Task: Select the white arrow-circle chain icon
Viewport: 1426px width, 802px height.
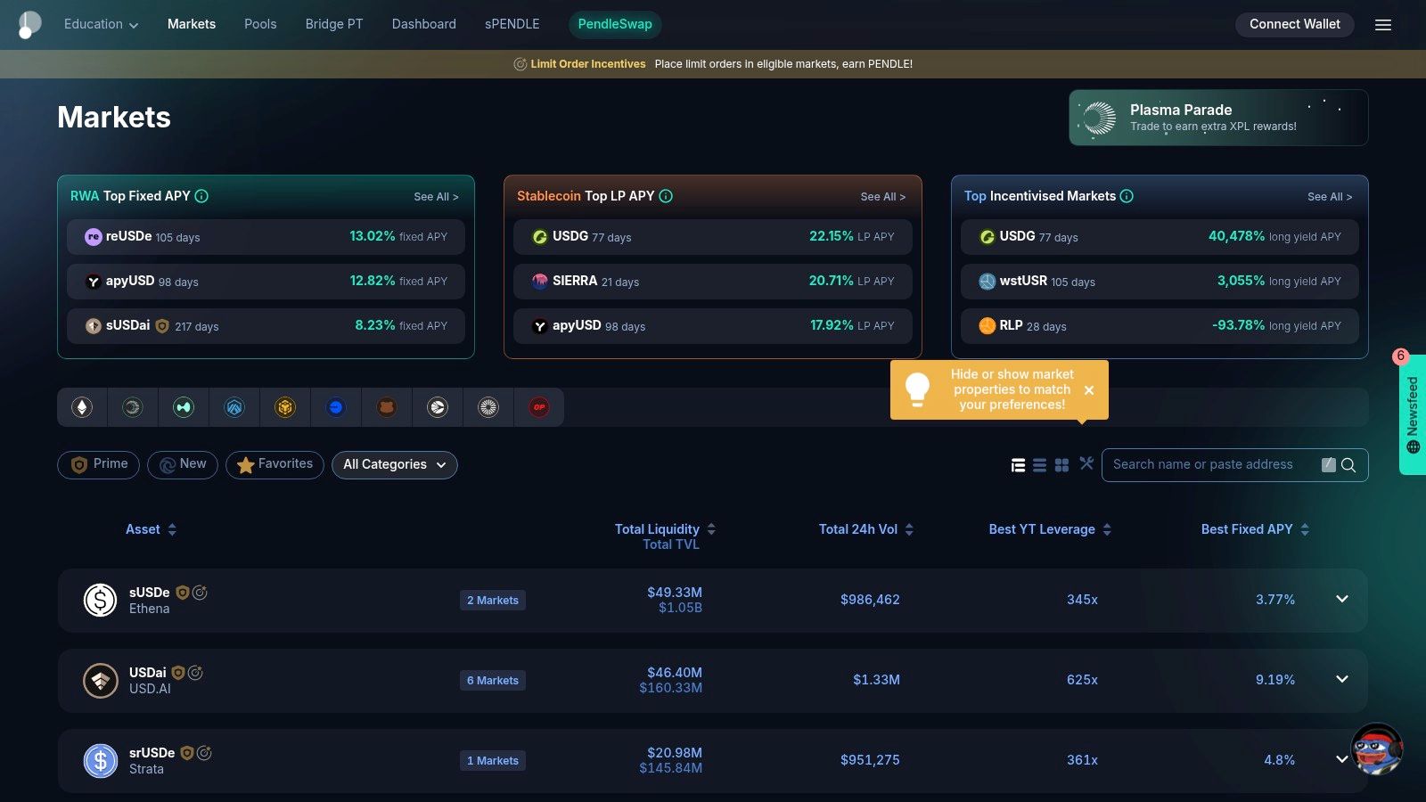Action: coord(438,407)
